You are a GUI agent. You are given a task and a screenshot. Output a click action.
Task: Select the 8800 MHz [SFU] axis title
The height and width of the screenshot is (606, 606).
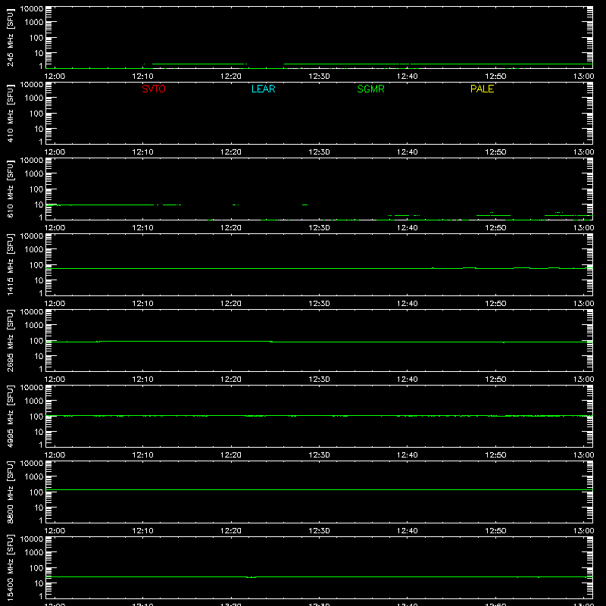click(x=10, y=492)
